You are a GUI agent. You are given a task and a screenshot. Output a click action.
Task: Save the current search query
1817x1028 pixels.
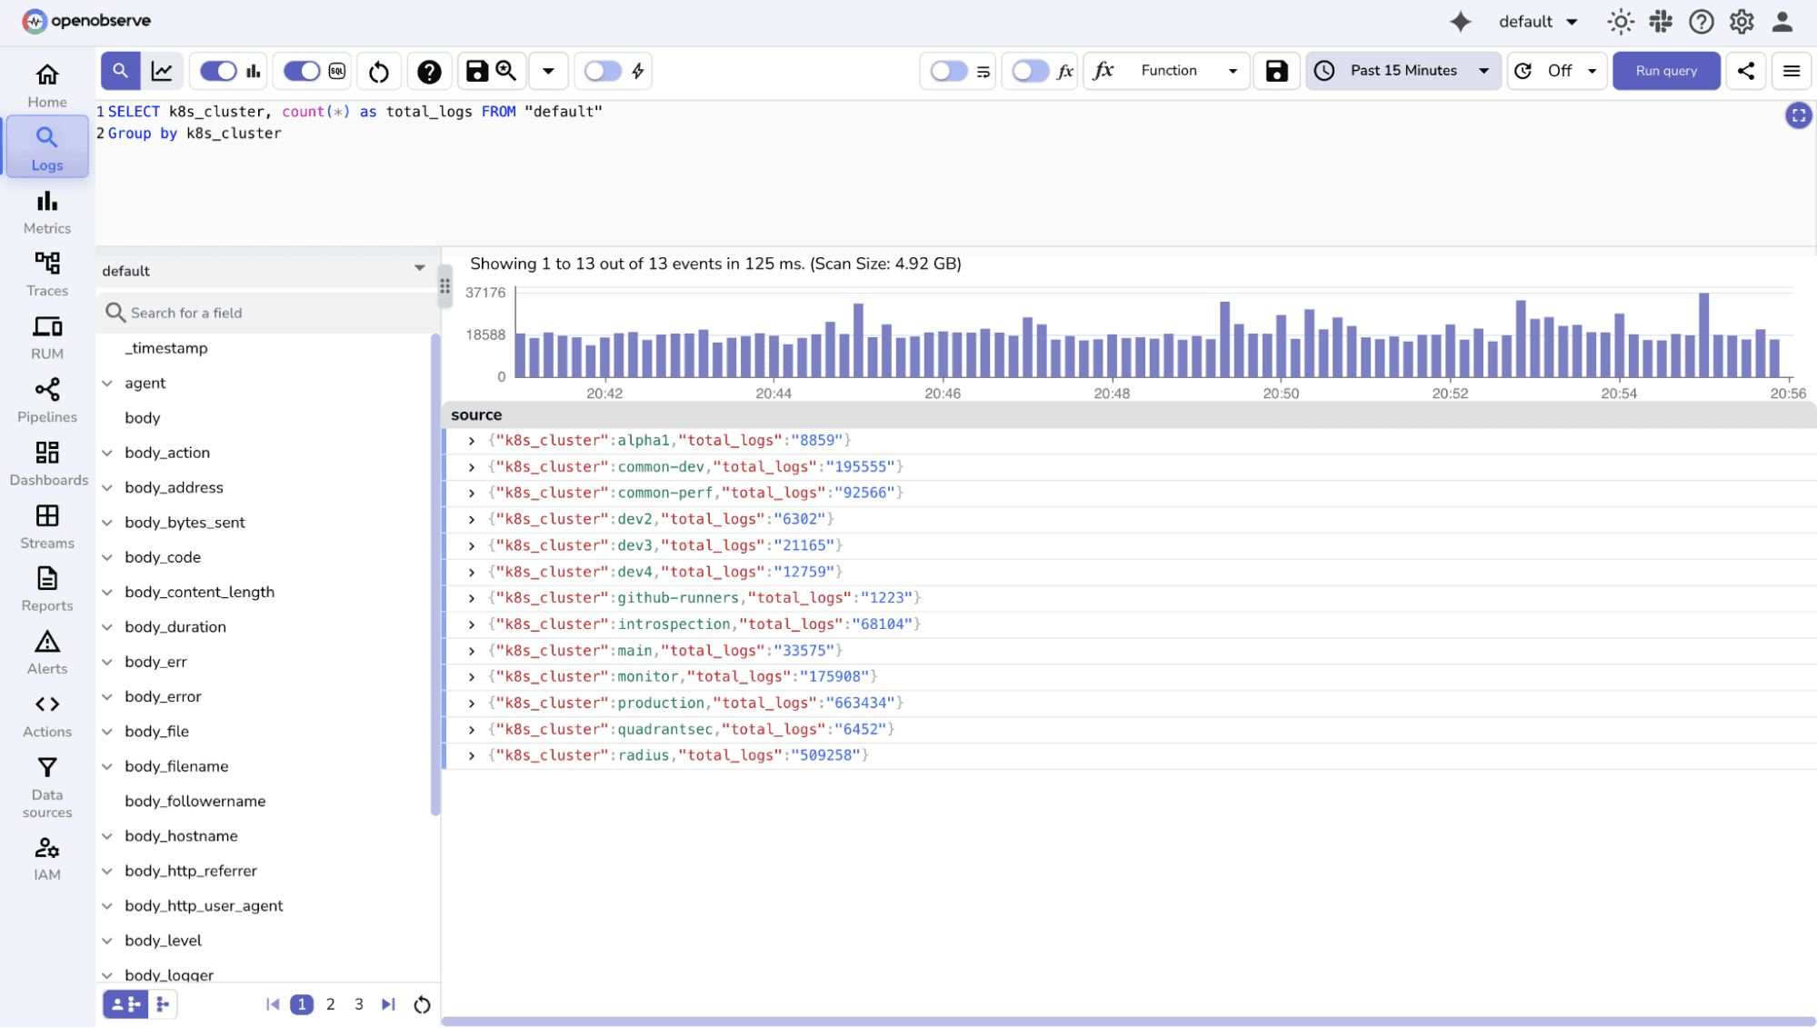(x=477, y=70)
